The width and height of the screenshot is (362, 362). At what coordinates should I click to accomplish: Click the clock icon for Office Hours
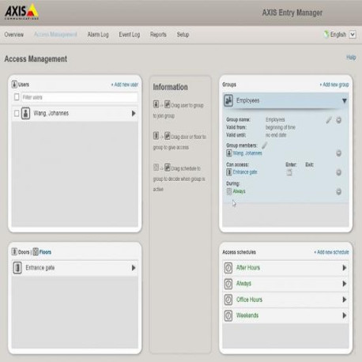(228, 300)
